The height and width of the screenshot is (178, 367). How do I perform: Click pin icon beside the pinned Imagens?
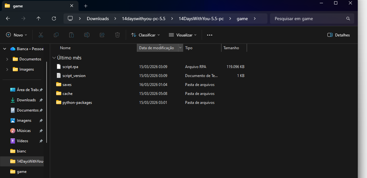pyautogui.click(x=41, y=120)
